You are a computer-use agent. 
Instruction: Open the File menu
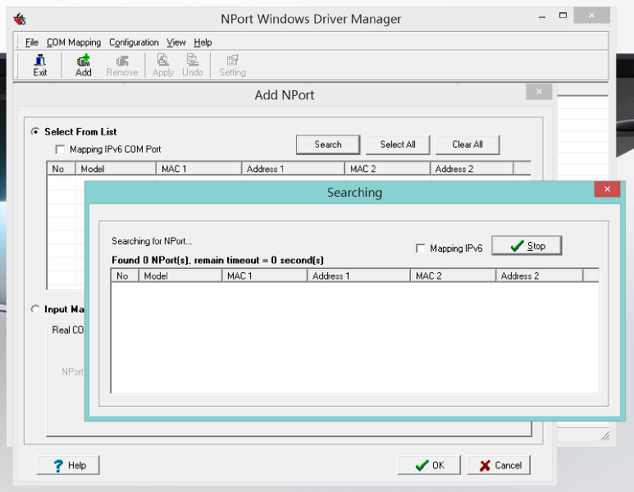coord(31,42)
